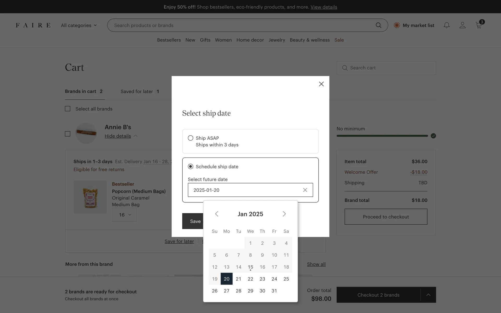Go to previous calendar month

coord(217,214)
